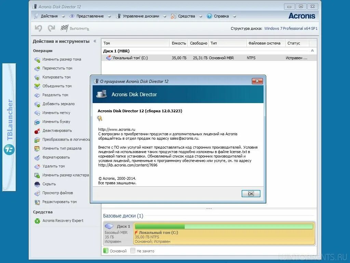Click the Redo arrow in toolbar

(x=52, y=28)
